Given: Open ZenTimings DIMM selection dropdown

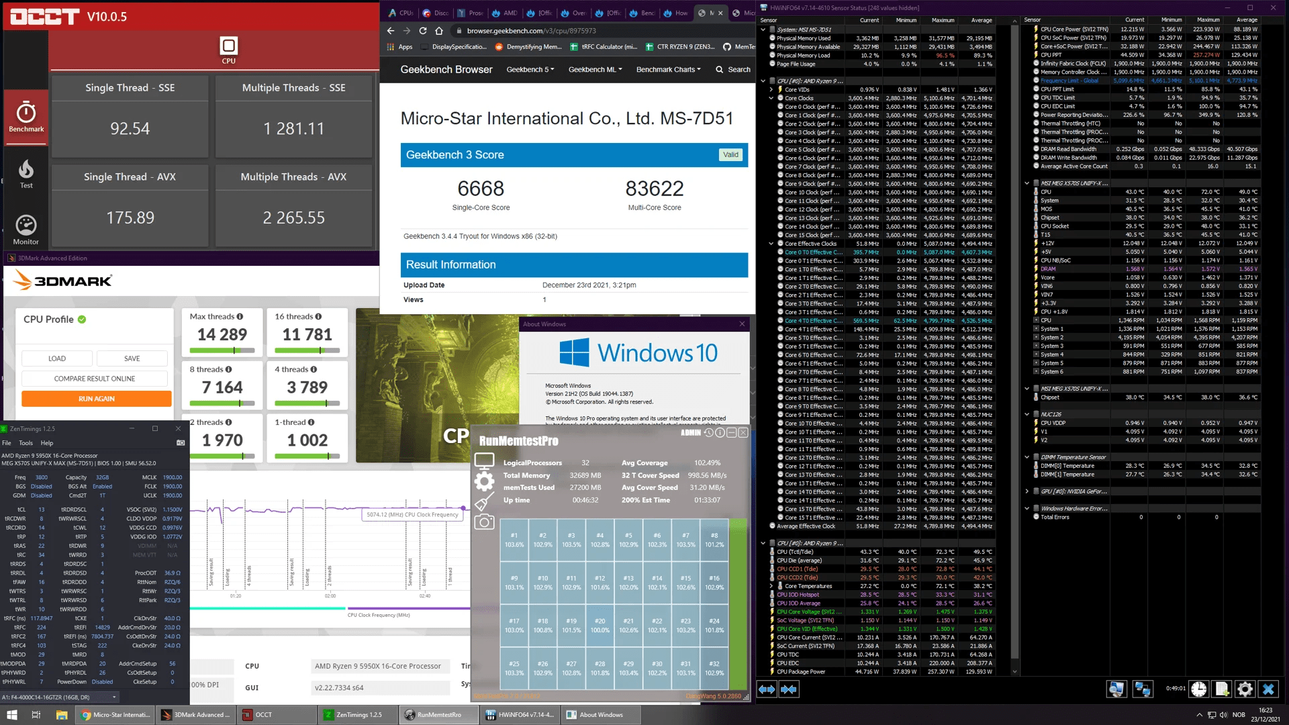Looking at the screenshot, I should click(x=60, y=697).
